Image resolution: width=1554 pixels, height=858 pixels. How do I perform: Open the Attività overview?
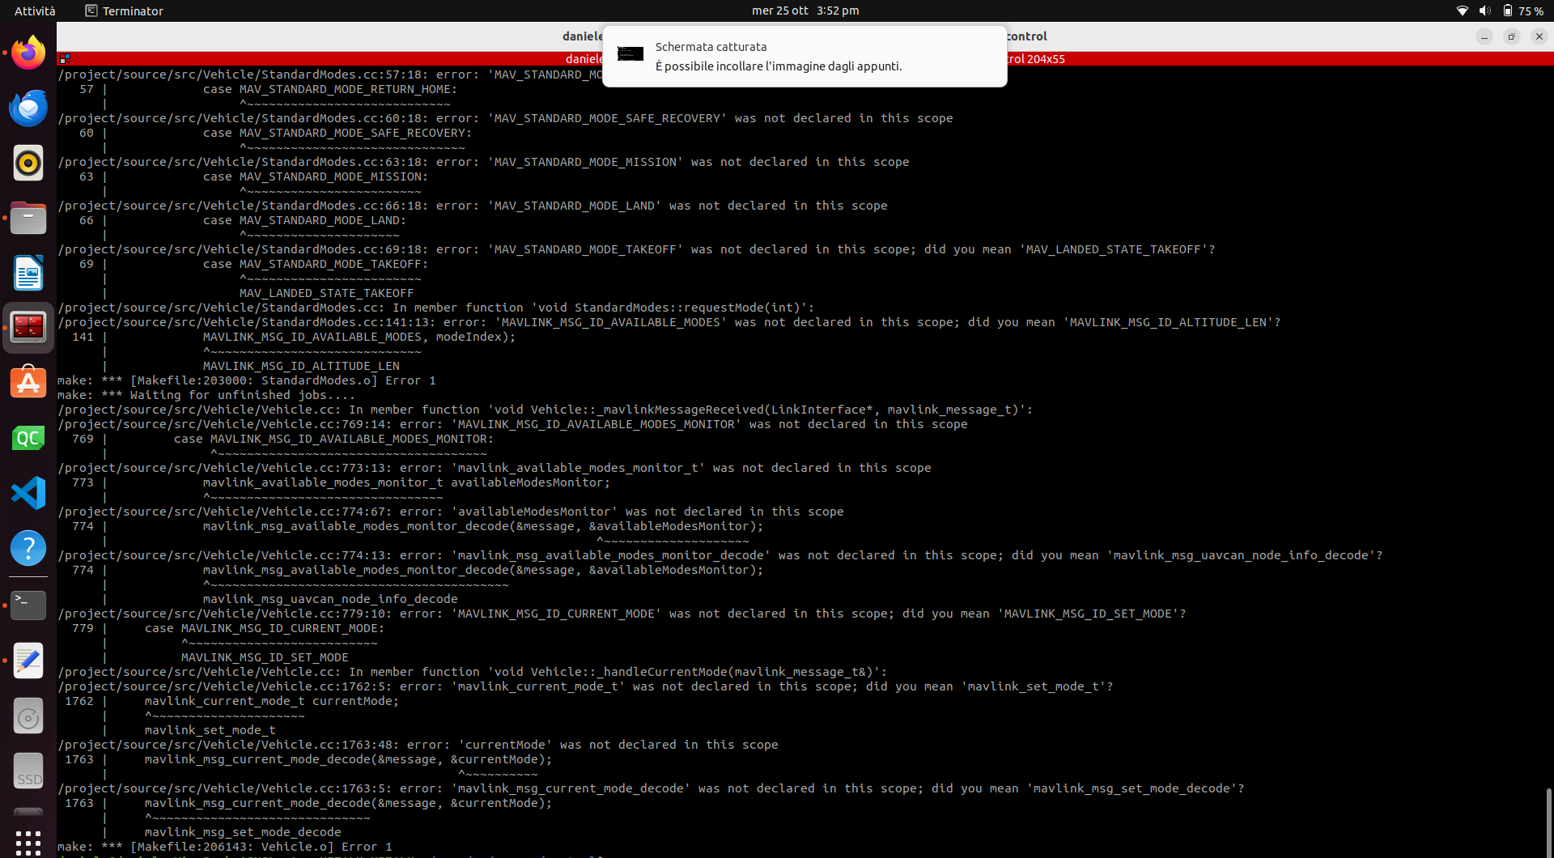34,11
